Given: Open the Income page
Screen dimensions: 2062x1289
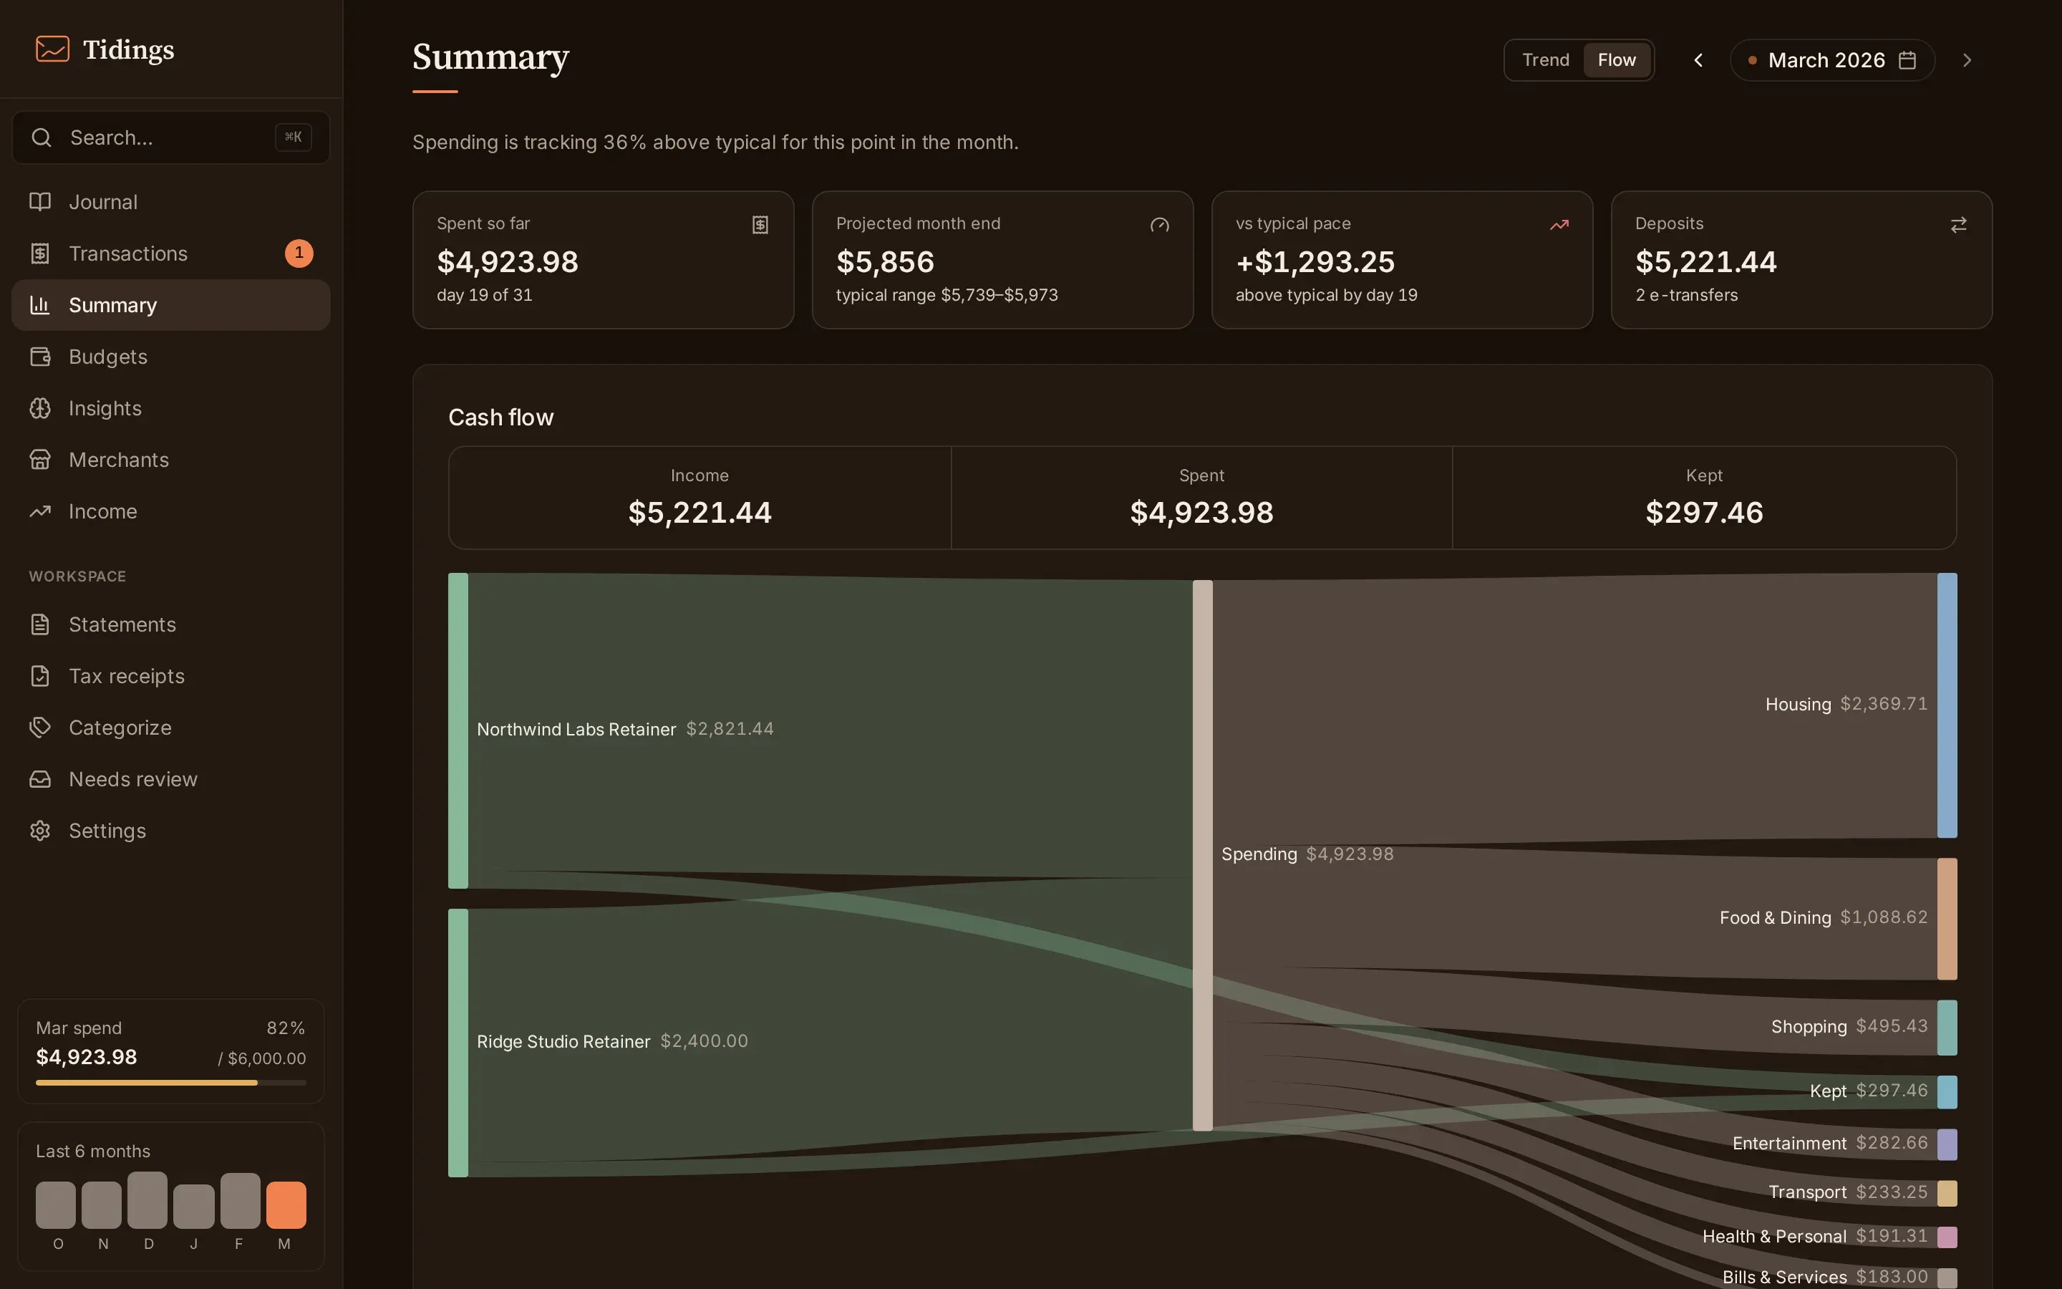Looking at the screenshot, I should point(171,511).
